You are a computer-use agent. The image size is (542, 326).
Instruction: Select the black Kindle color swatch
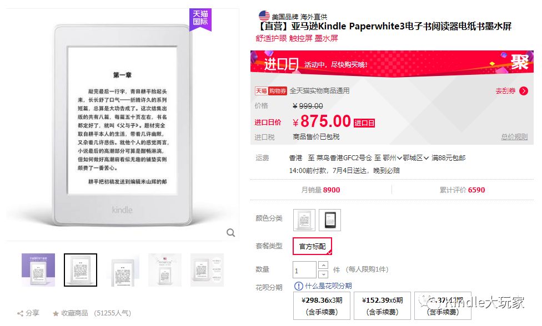click(x=330, y=220)
